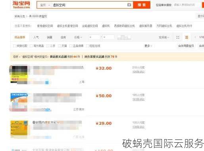The image size is (204, 151).
Task: Click the Taobao logo
Action: tap(21, 5)
